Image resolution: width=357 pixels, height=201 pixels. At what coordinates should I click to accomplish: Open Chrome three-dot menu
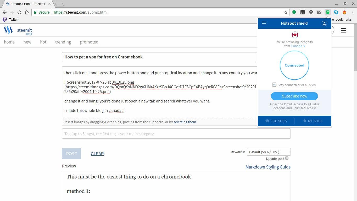pos(352,12)
